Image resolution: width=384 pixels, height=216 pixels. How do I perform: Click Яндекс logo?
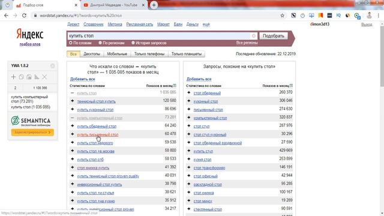pos(30,34)
